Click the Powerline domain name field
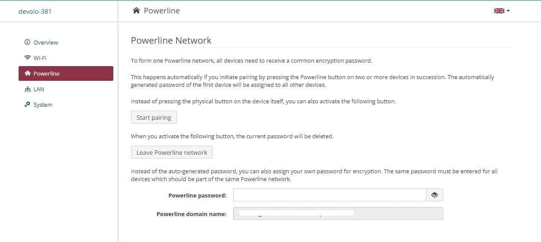The height and width of the screenshot is (242, 541). 338,213
